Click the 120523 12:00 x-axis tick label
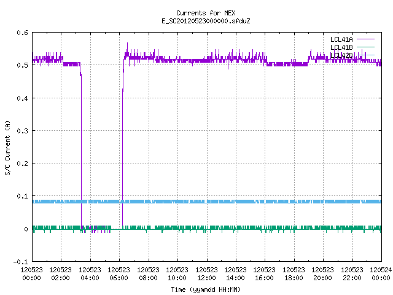The width and height of the screenshot is (393, 295). 206,274
